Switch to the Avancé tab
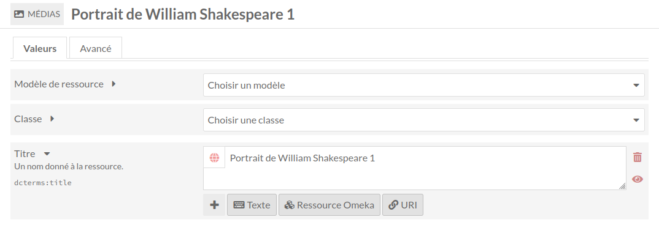 click(95, 48)
